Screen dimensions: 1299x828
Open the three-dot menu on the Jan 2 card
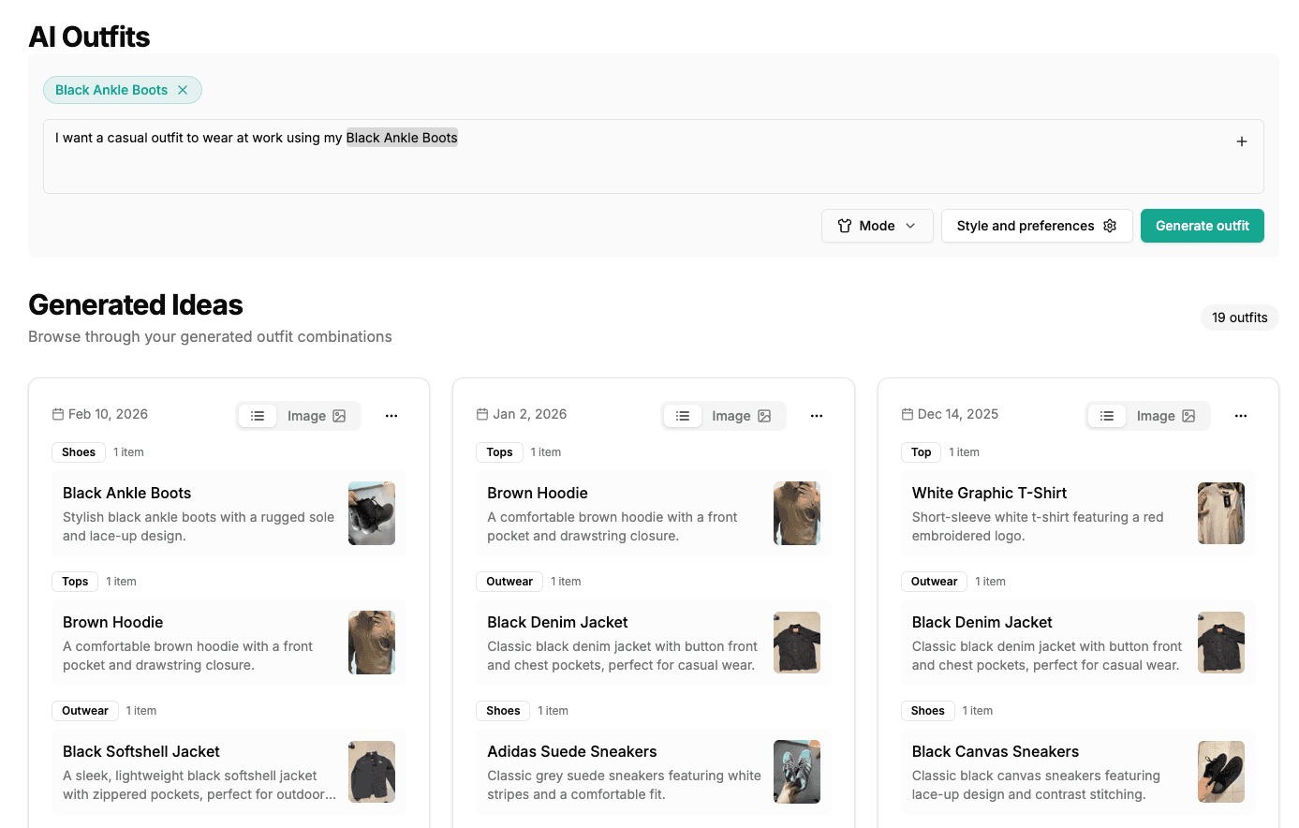[816, 415]
